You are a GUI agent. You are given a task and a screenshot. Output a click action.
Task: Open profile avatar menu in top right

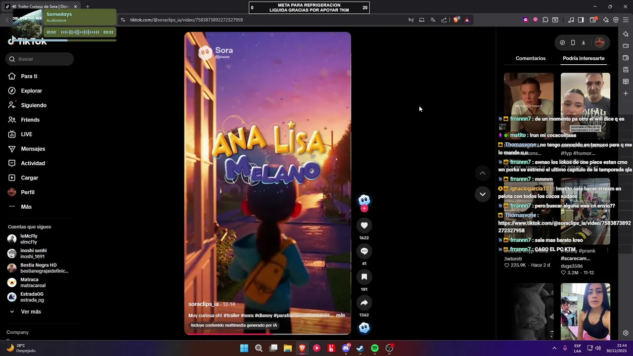599,43
